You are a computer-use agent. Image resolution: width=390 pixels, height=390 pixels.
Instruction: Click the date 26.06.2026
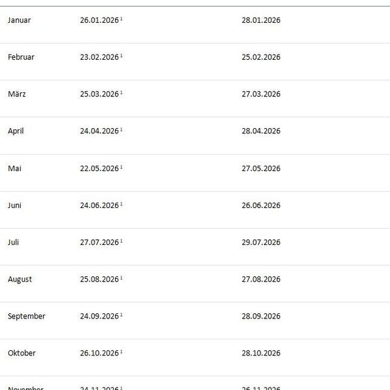[261, 205]
